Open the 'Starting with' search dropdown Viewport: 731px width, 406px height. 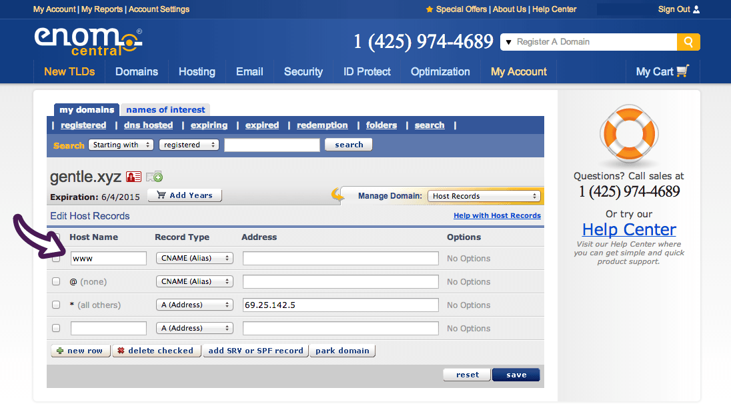pyautogui.click(x=121, y=145)
